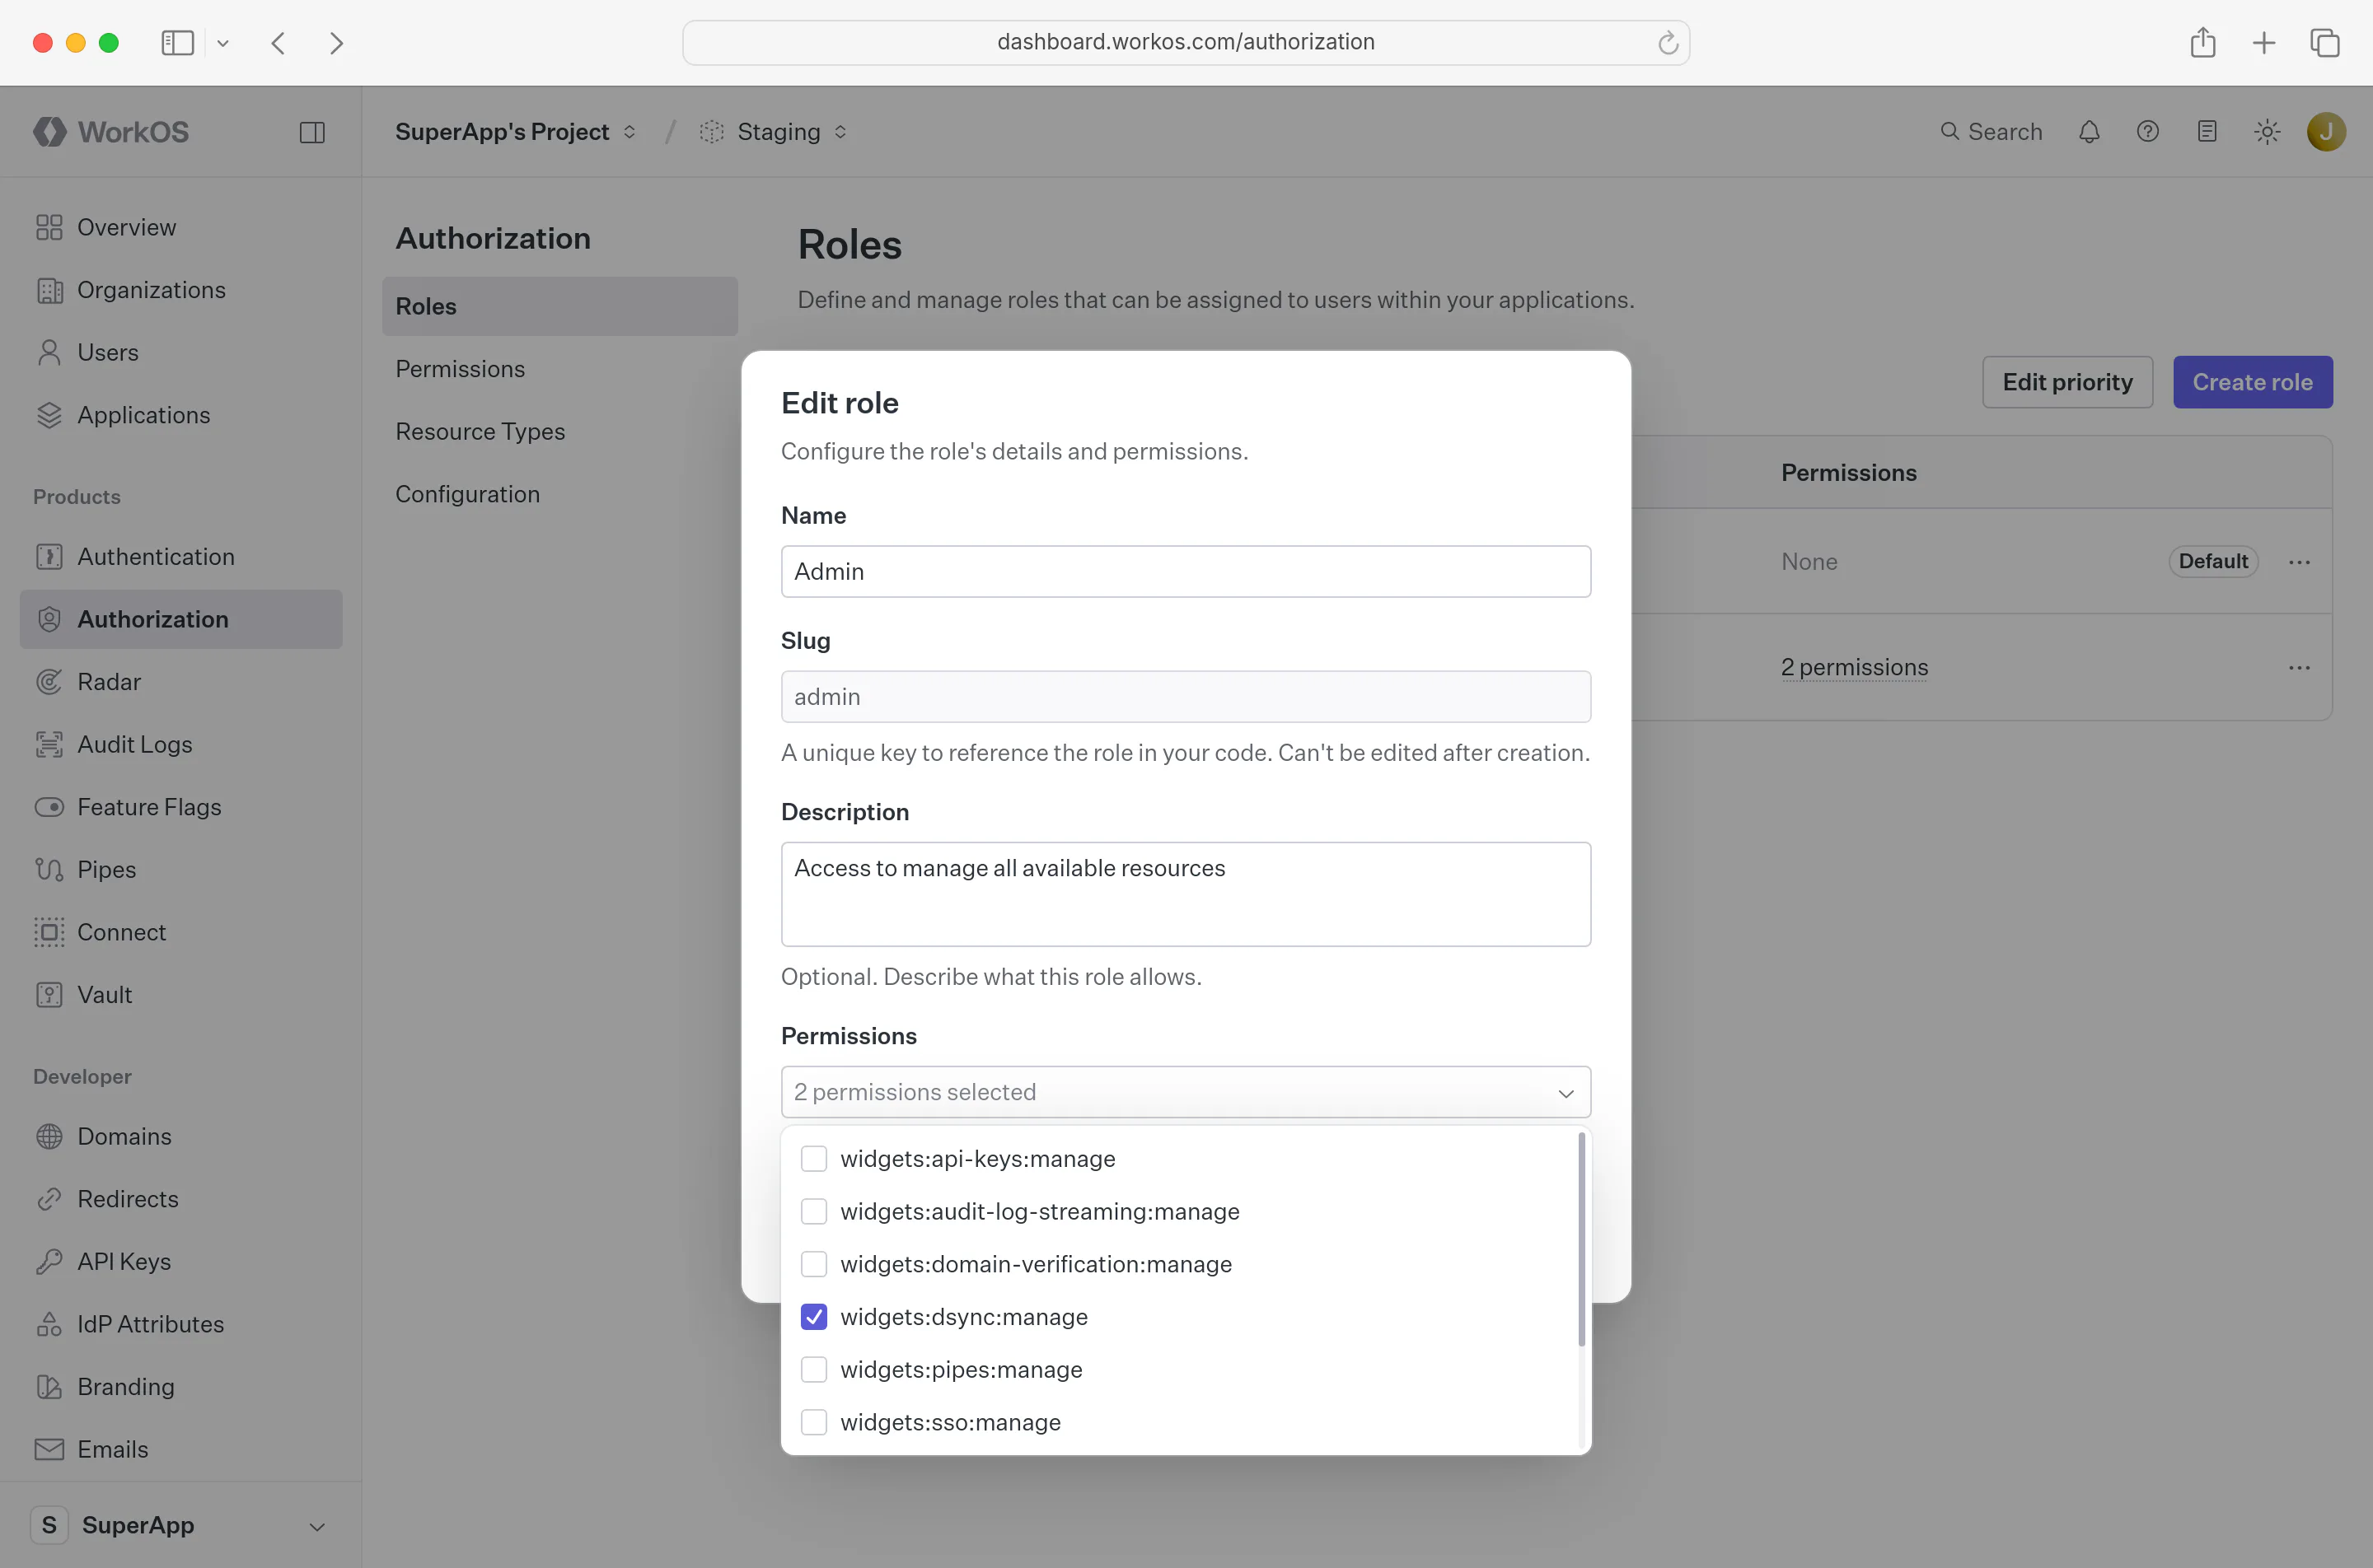Check widgets:audit-log-streaming:manage permission
The width and height of the screenshot is (2373, 1568).
pos(814,1211)
